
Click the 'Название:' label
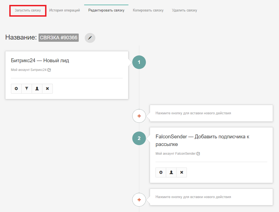(x=21, y=37)
